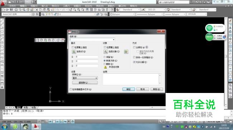Toggle Scale uniformly checkbox
Viewport: 233px width, 130px height.
tap(134, 57)
